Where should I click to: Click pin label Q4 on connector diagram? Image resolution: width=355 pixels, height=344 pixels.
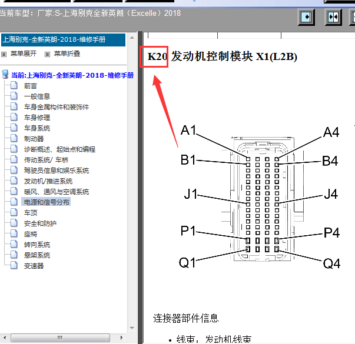(331, 263)
